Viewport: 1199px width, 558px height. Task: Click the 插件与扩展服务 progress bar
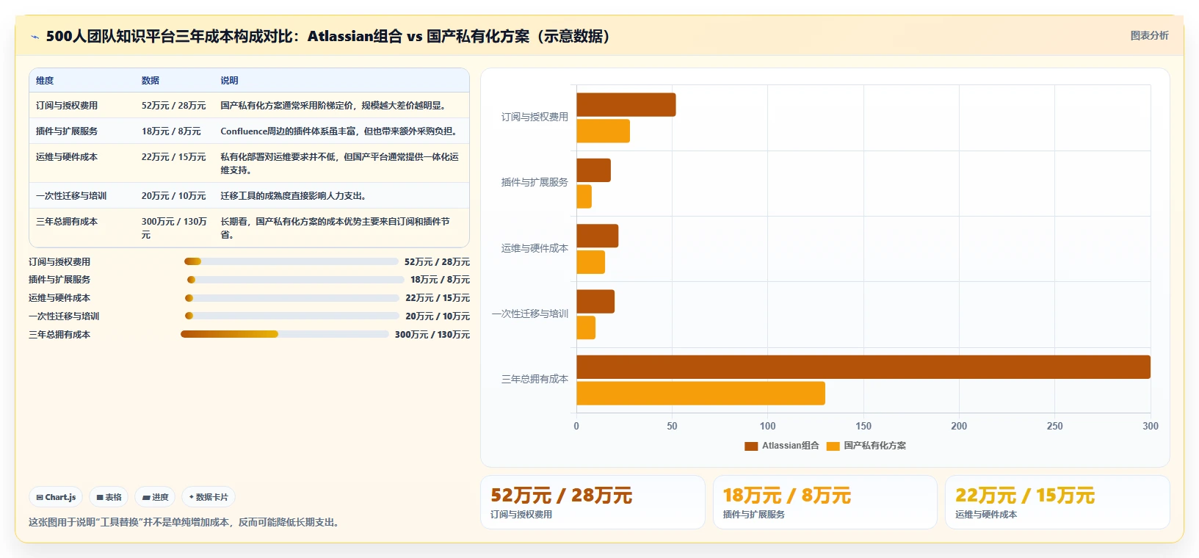pos(296,280)
